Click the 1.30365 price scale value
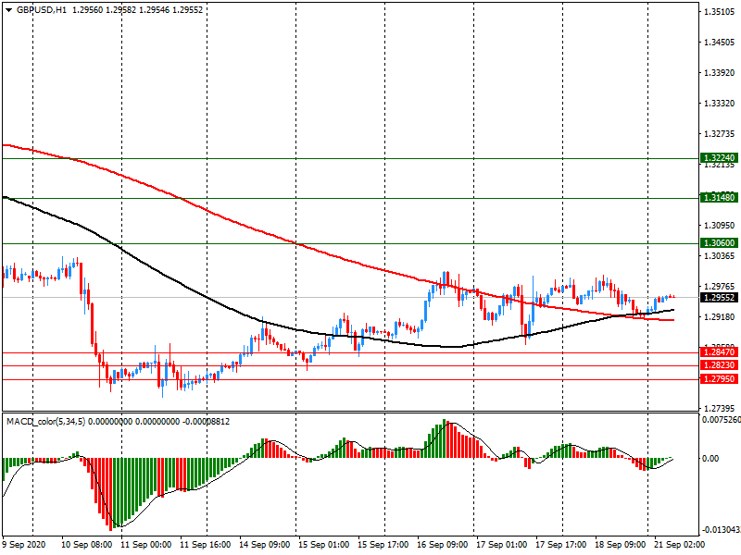The width and height of the screenshot is (741, 555). (x=720, y=256)
